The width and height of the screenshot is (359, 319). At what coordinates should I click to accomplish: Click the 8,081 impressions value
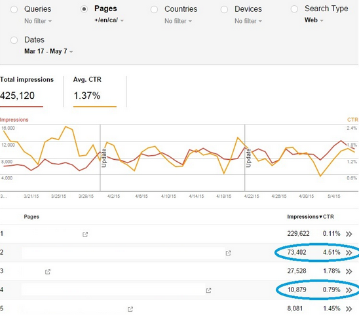click(295, 309)
